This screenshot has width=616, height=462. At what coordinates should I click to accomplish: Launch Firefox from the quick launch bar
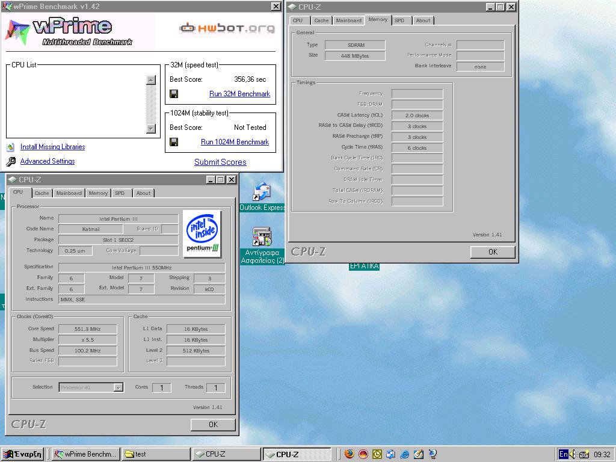350,454
